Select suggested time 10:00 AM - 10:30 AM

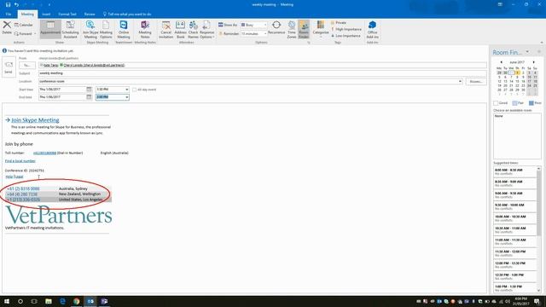point(514,218)
